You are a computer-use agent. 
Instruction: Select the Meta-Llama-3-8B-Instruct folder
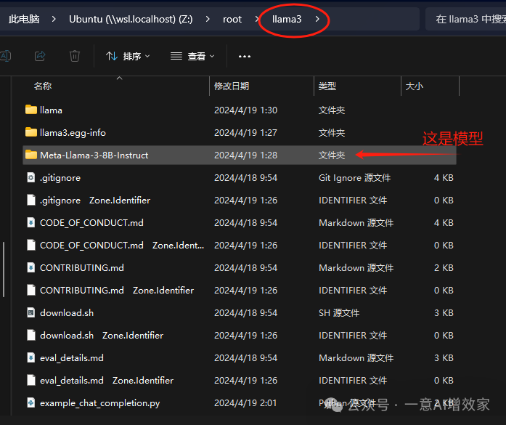click(x=94, y=155)
